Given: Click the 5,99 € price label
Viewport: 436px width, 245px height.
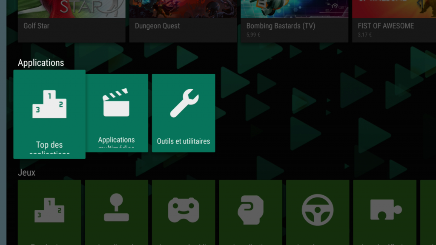Looking at the screenshot, I should point(253,35).
